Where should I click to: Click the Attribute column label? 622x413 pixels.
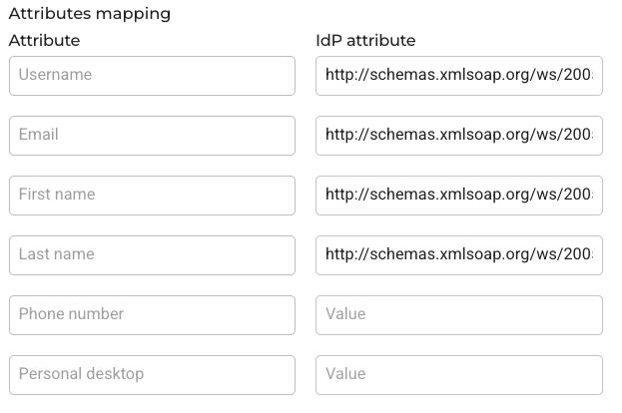pos(44,41)
